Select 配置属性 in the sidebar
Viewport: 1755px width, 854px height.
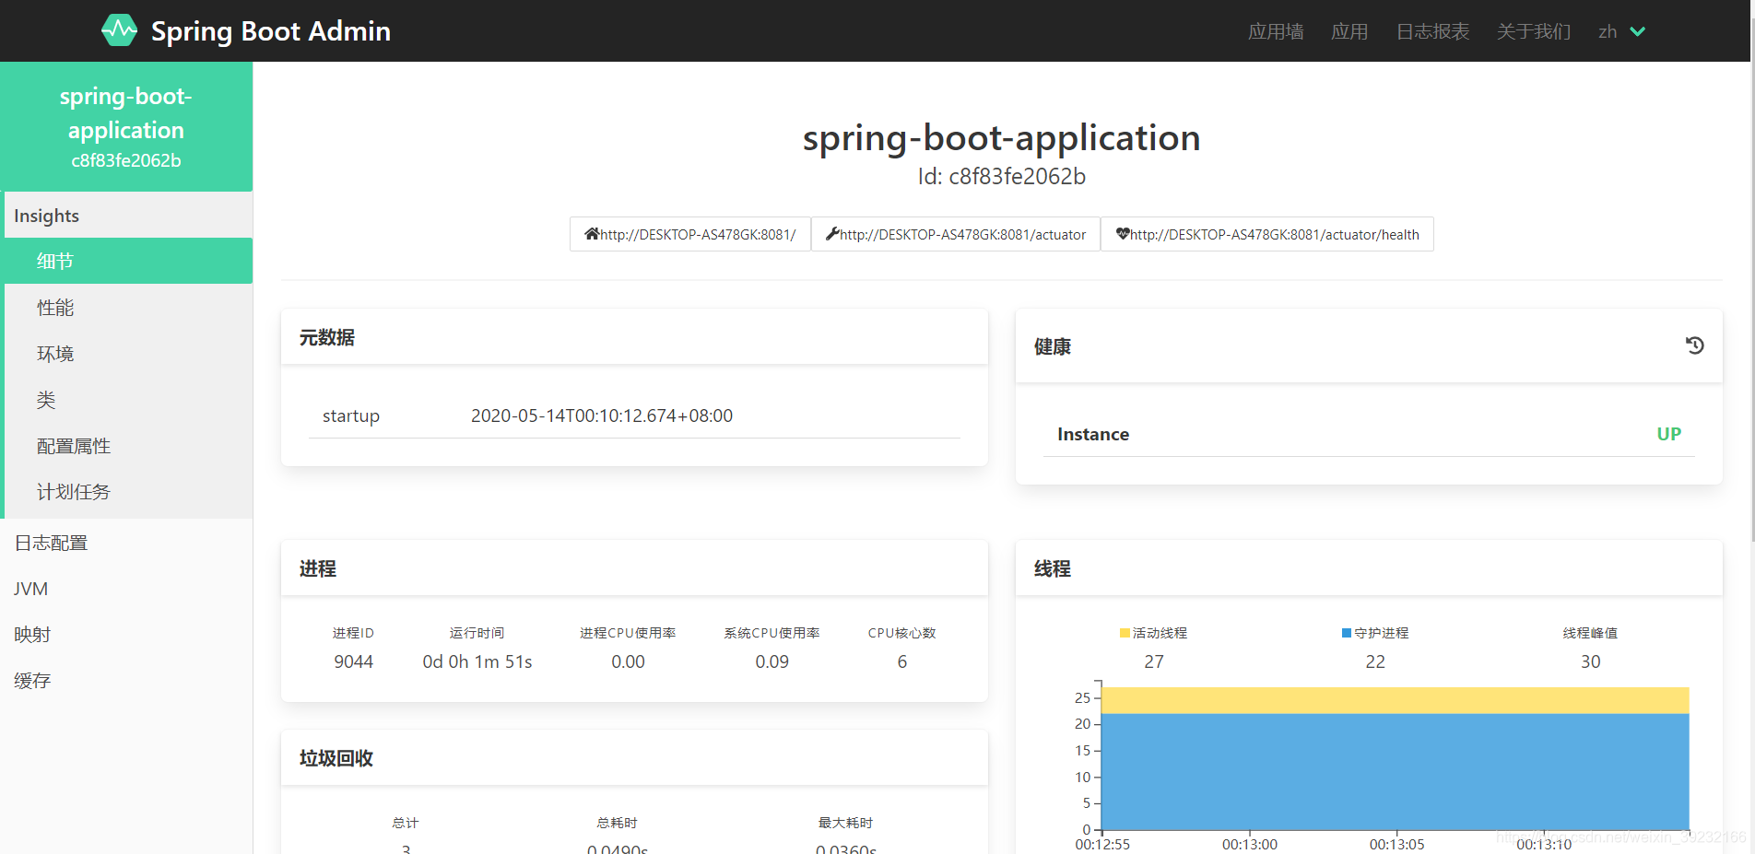tap(128, 446)
